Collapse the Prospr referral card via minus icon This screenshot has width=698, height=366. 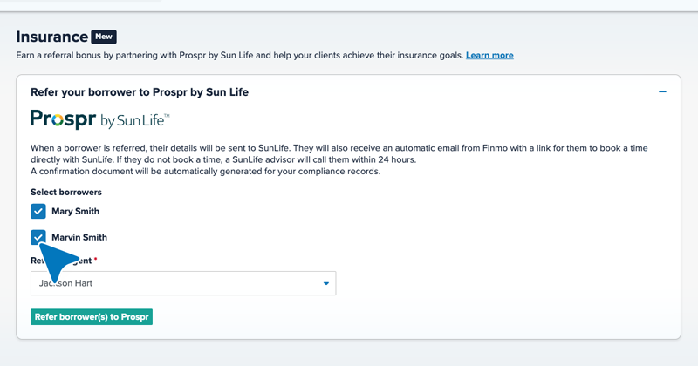(662, 92)
